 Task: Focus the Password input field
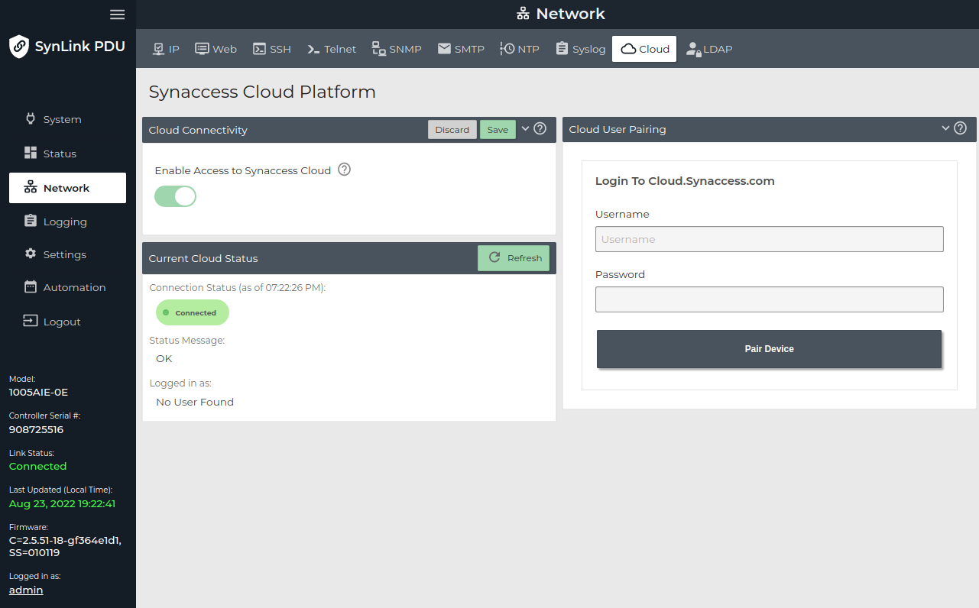coord(769,299)
